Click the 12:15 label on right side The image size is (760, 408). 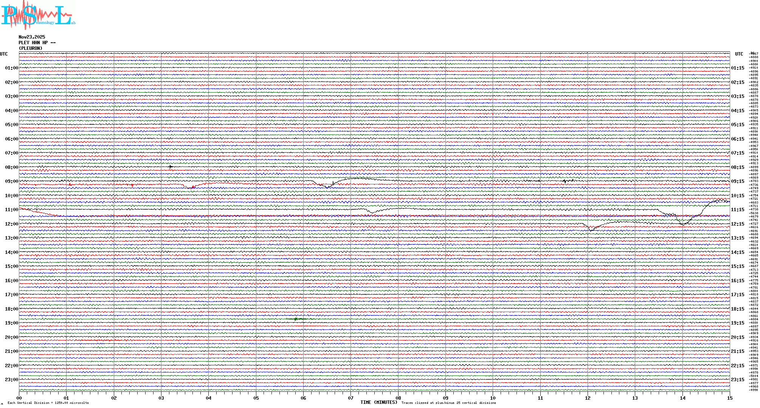tap(737, 224)
